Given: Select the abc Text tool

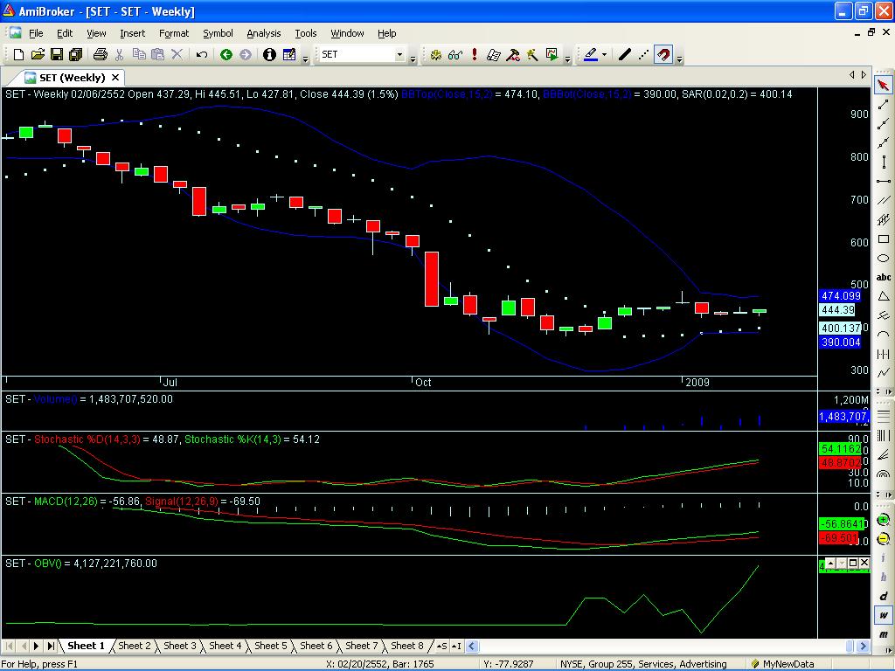Looking at the screenshot, I should [883, 277].
